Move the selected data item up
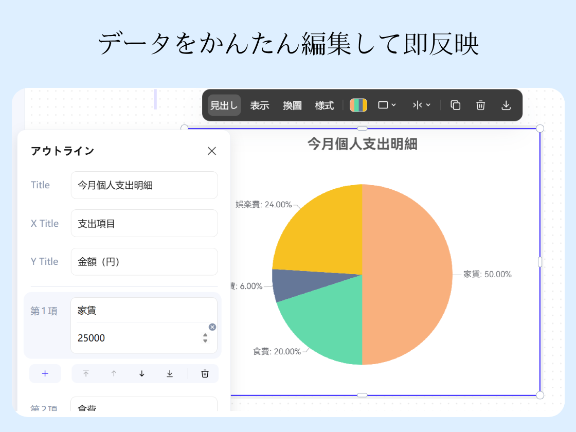 click(x=114, y=374)
